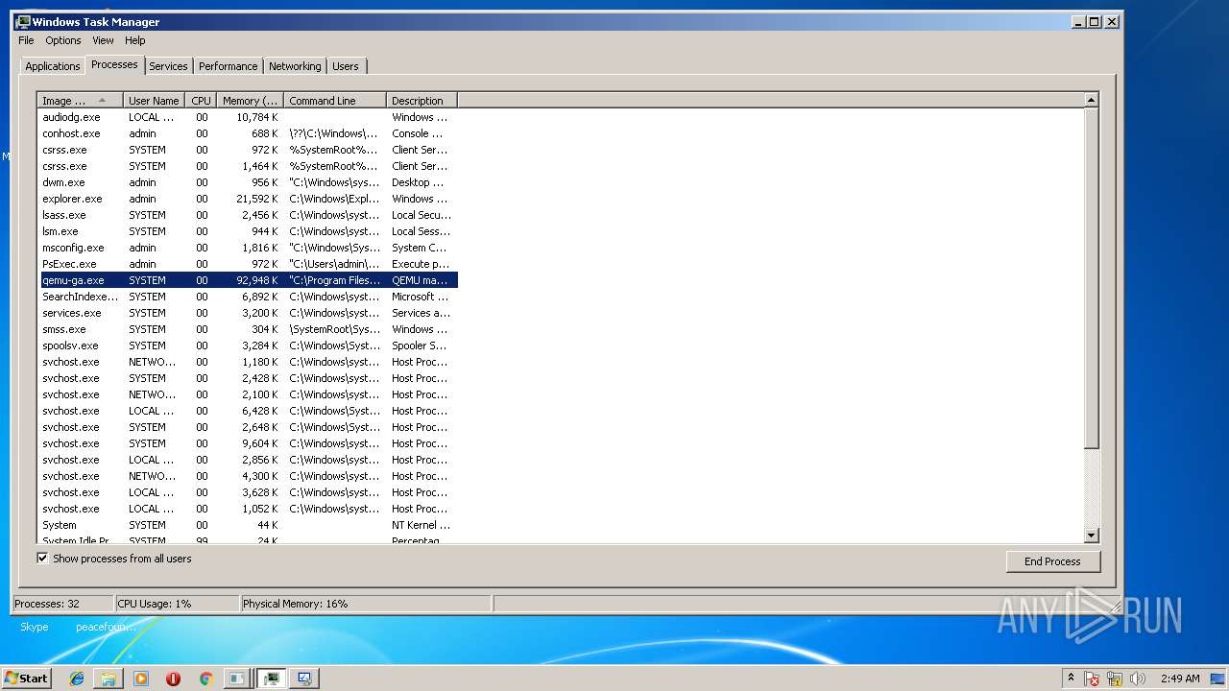
Task: Open the Opera browser taskbar icon
Action: click(174, 679)
